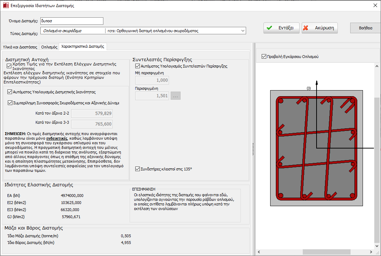Image resolution: width=381 pixels, height=256 pixels.
Task: Disable Αυτόματος Υπολογισμός Διατμητικής Ικανότητας
Action: 10,92
